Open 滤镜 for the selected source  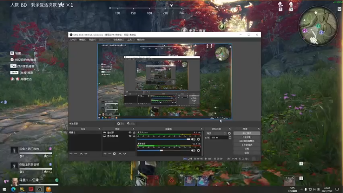[x=131, y=124]
